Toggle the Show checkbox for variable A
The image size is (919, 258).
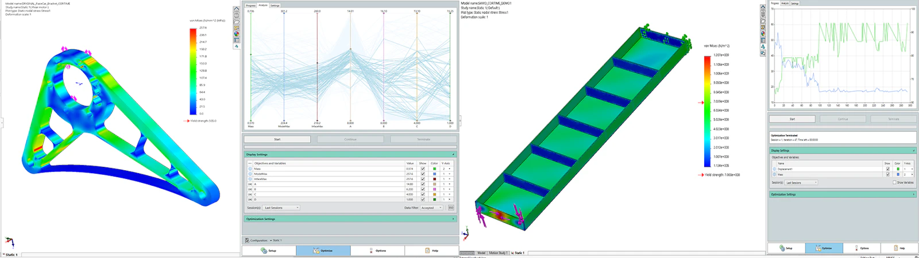(x=423, y=184)
